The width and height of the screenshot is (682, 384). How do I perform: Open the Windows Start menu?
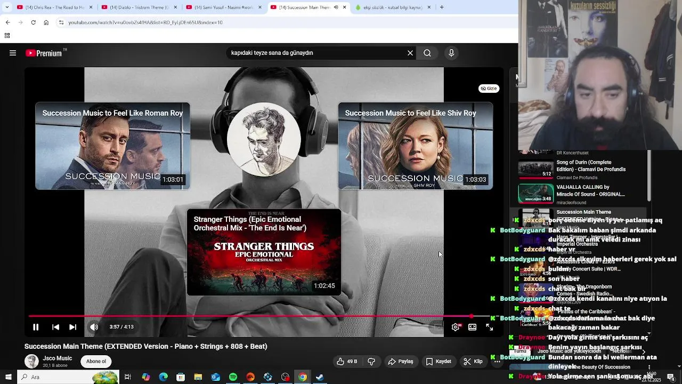[x=8, y=377]
